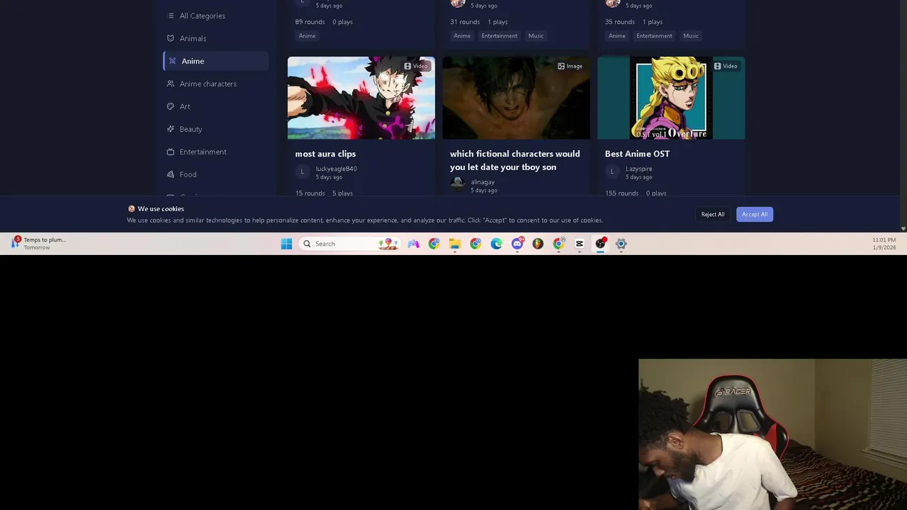Open the most aura clips thumbnail
Viewport: 907px width, 510px height.
tap(361, 98)
